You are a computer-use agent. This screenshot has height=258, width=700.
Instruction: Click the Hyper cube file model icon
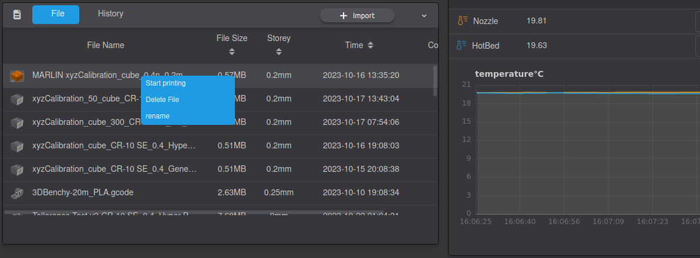17,146
